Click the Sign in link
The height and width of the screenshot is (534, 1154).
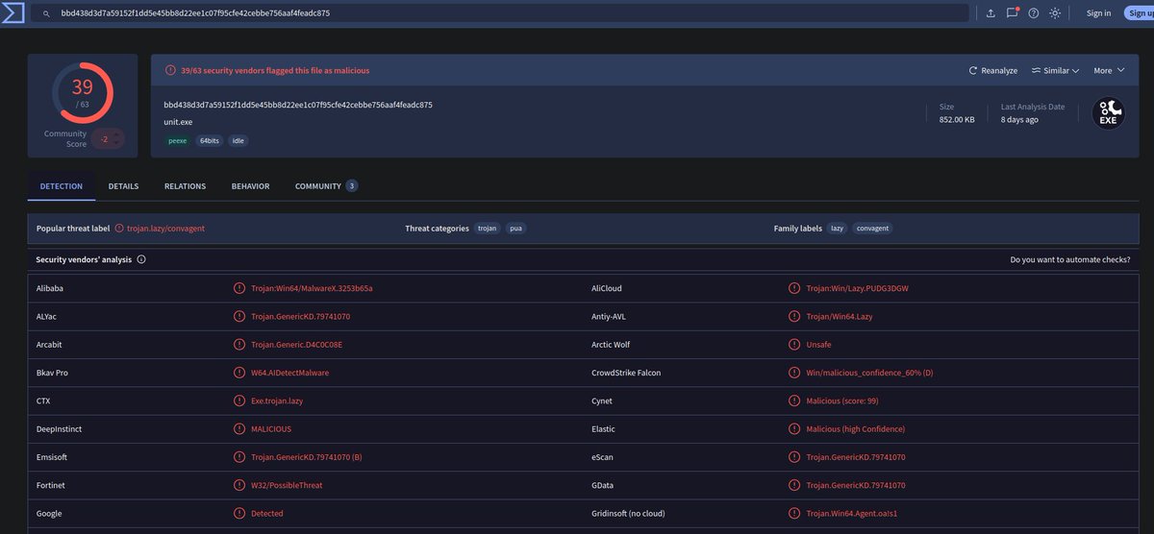click(1098, 13)
